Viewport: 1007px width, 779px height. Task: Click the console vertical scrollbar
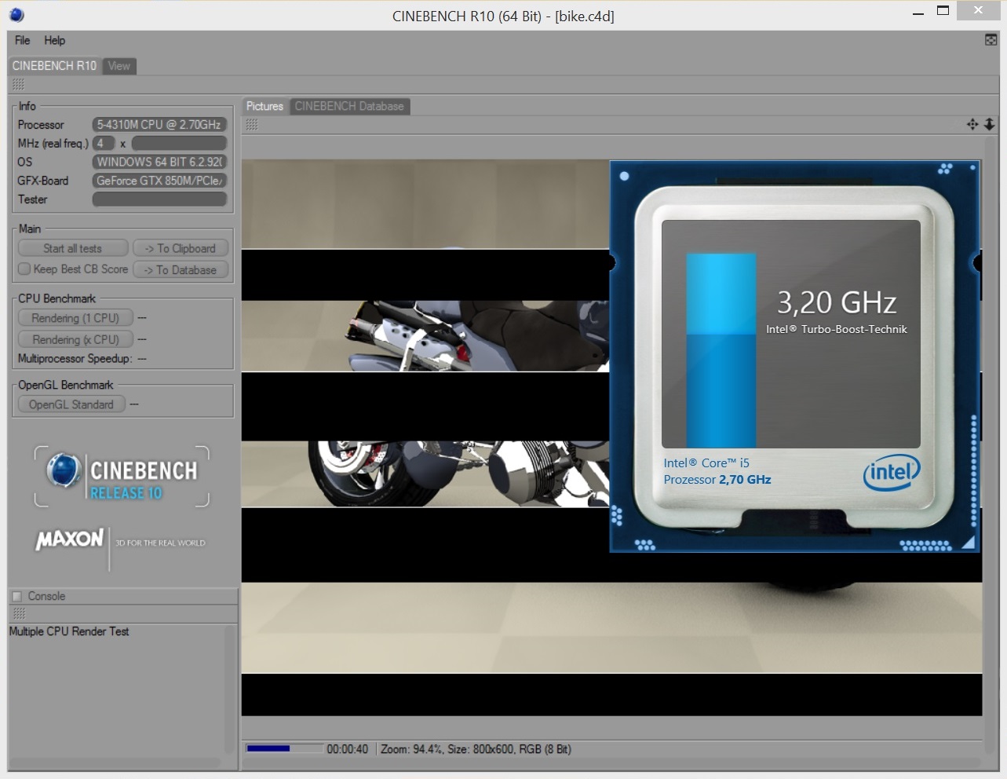[230, 689]
